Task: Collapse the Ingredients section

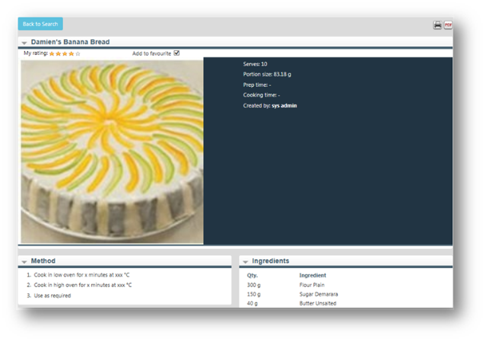Action: [245, 261]
